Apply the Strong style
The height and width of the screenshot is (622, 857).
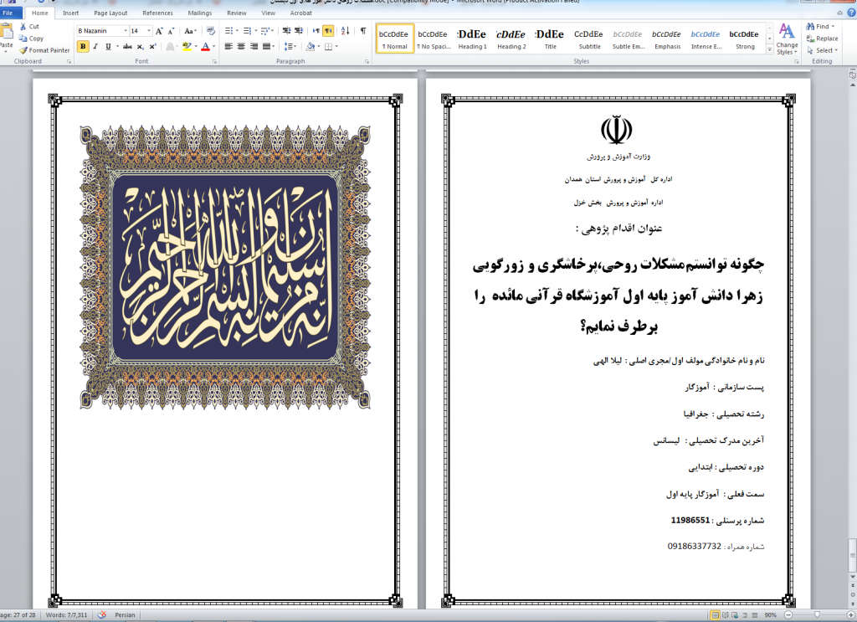(745, 39)
